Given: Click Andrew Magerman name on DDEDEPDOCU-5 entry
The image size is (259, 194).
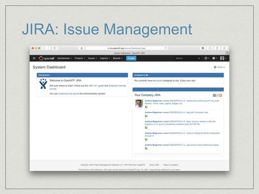Looking at the screenshot, I should coord(153,113).
